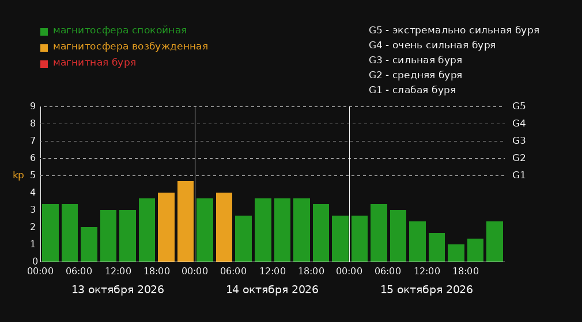Click the G2 label beside the kp 6 gridline
This screenshot has height=322, width=582.
pos(519,158)
